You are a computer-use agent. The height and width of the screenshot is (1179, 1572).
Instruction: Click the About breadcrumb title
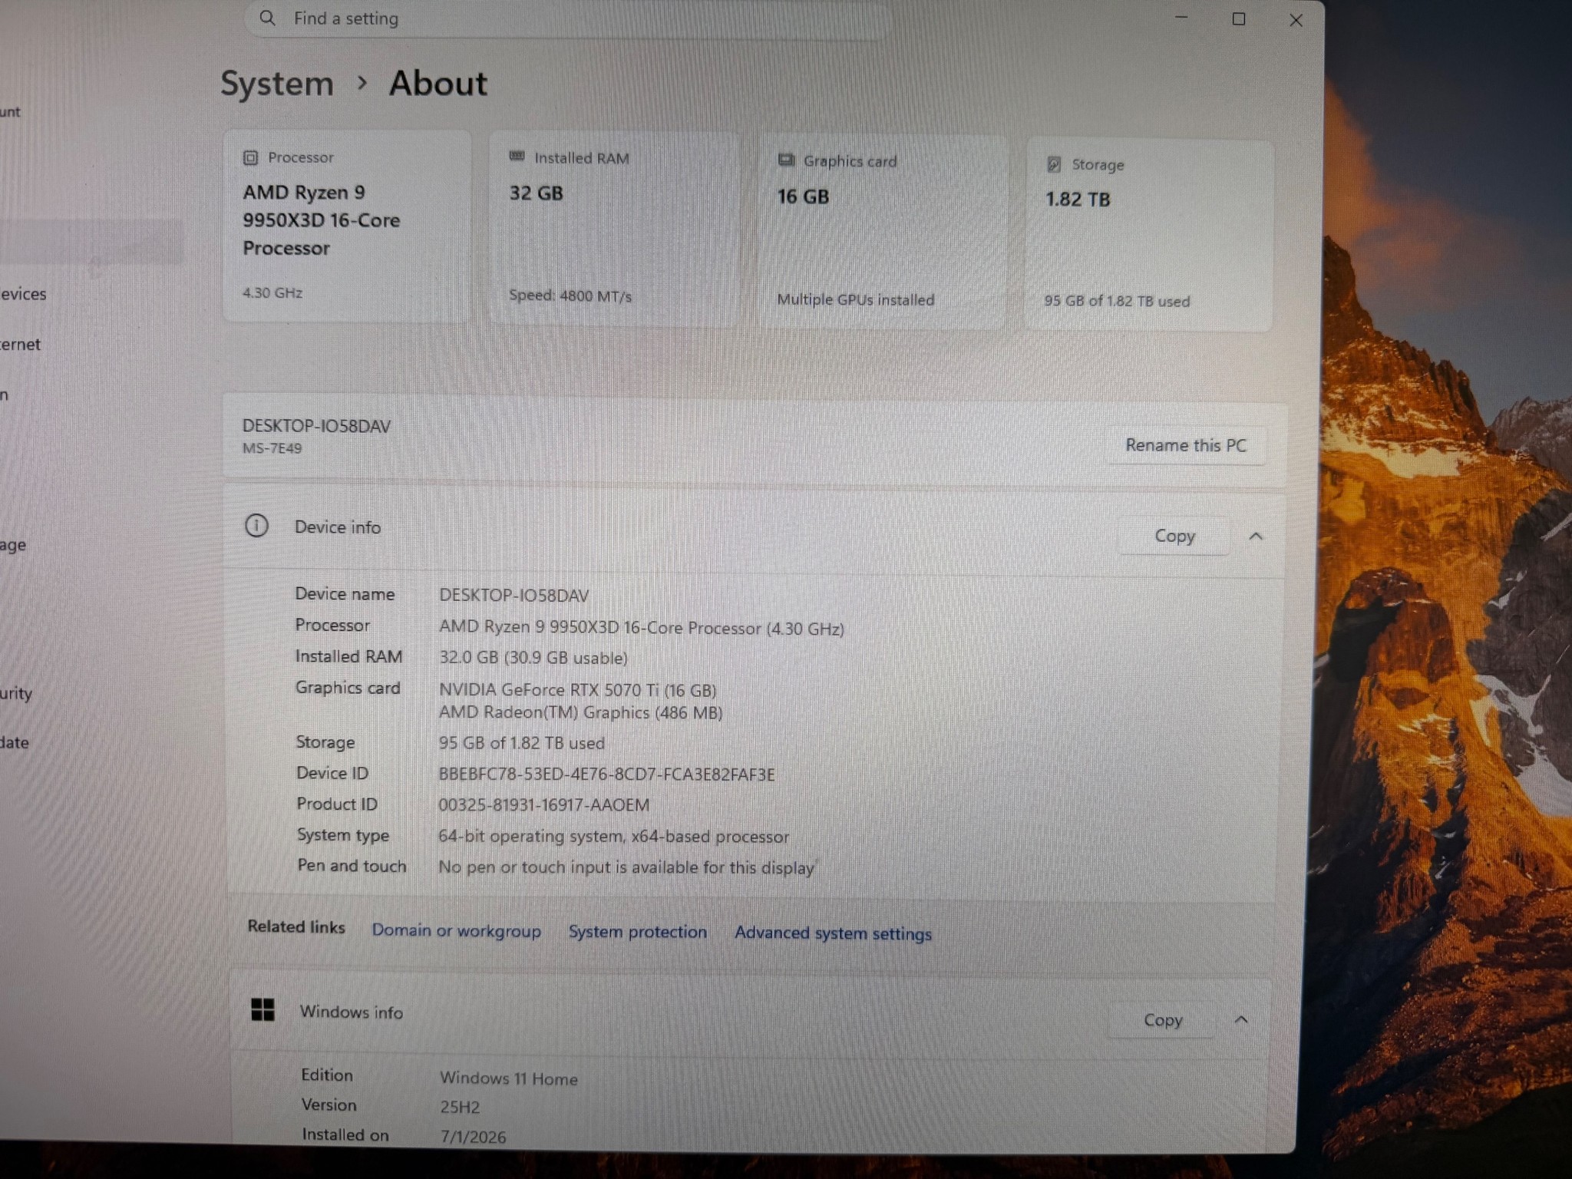click(x=438, y=83)
